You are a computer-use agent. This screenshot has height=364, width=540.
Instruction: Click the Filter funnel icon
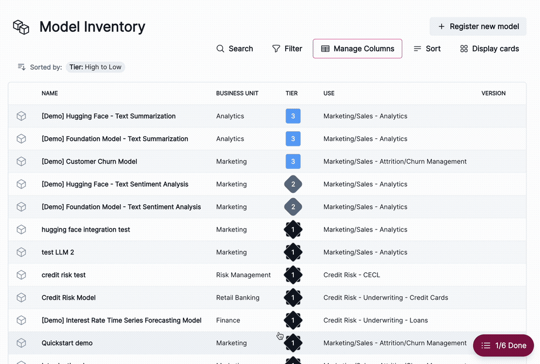275,49
